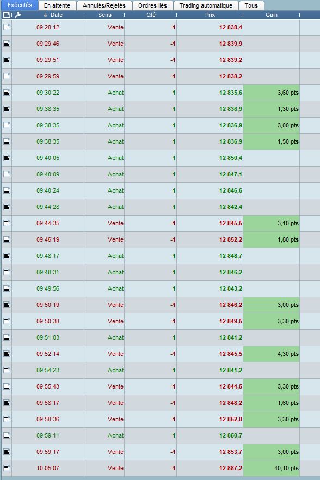Select price 12 842,4 cell
This screenshot has height=480, width=320.
210,207
